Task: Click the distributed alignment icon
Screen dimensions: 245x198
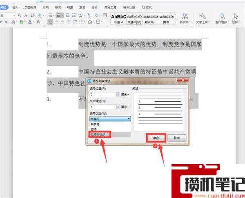Action: click(75, 22)
